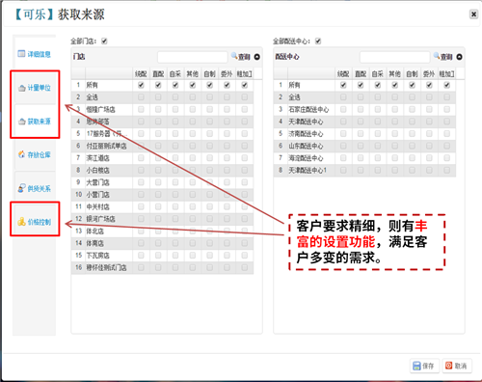Viewport: 482px width, 382px height.
Task: Uncheck 直配 for 所有 in 门店 panel
Action: (x=158, y=85)
